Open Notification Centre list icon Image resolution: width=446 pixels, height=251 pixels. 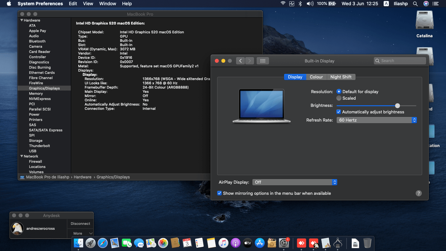point(436,4)
